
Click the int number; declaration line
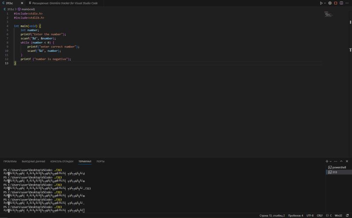(x=30, y=30)
